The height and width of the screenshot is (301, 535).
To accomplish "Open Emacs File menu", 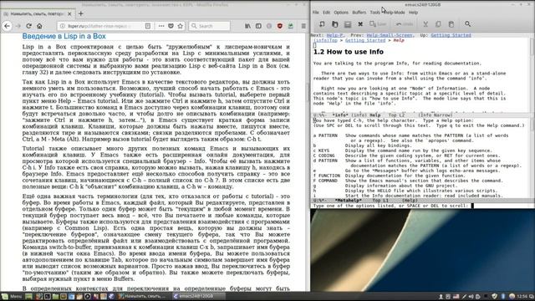I will tap(316, 13).
